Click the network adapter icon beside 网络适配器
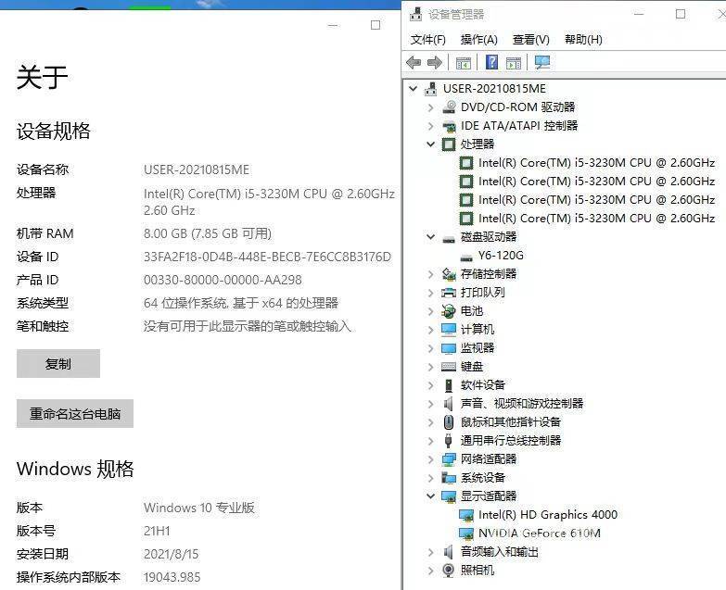Viewport: 726px width, 590px height. point(449,459)
